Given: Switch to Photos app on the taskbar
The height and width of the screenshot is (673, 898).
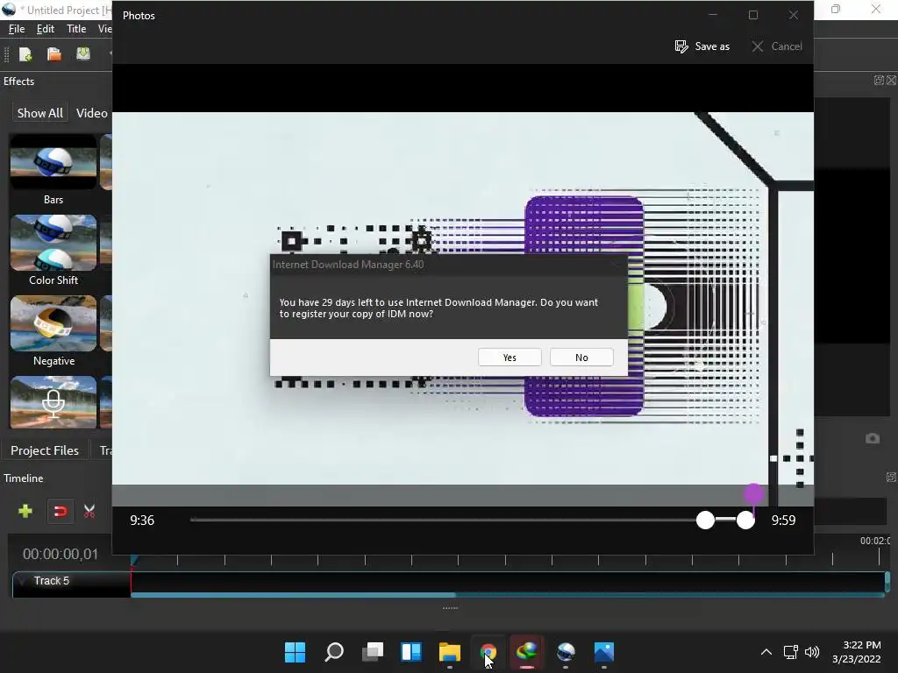Looking at the screenshot, I should (604, 652).
